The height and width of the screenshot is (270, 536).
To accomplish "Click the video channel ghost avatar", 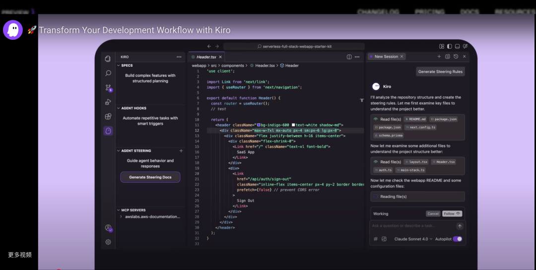I will tap(13, 30).
